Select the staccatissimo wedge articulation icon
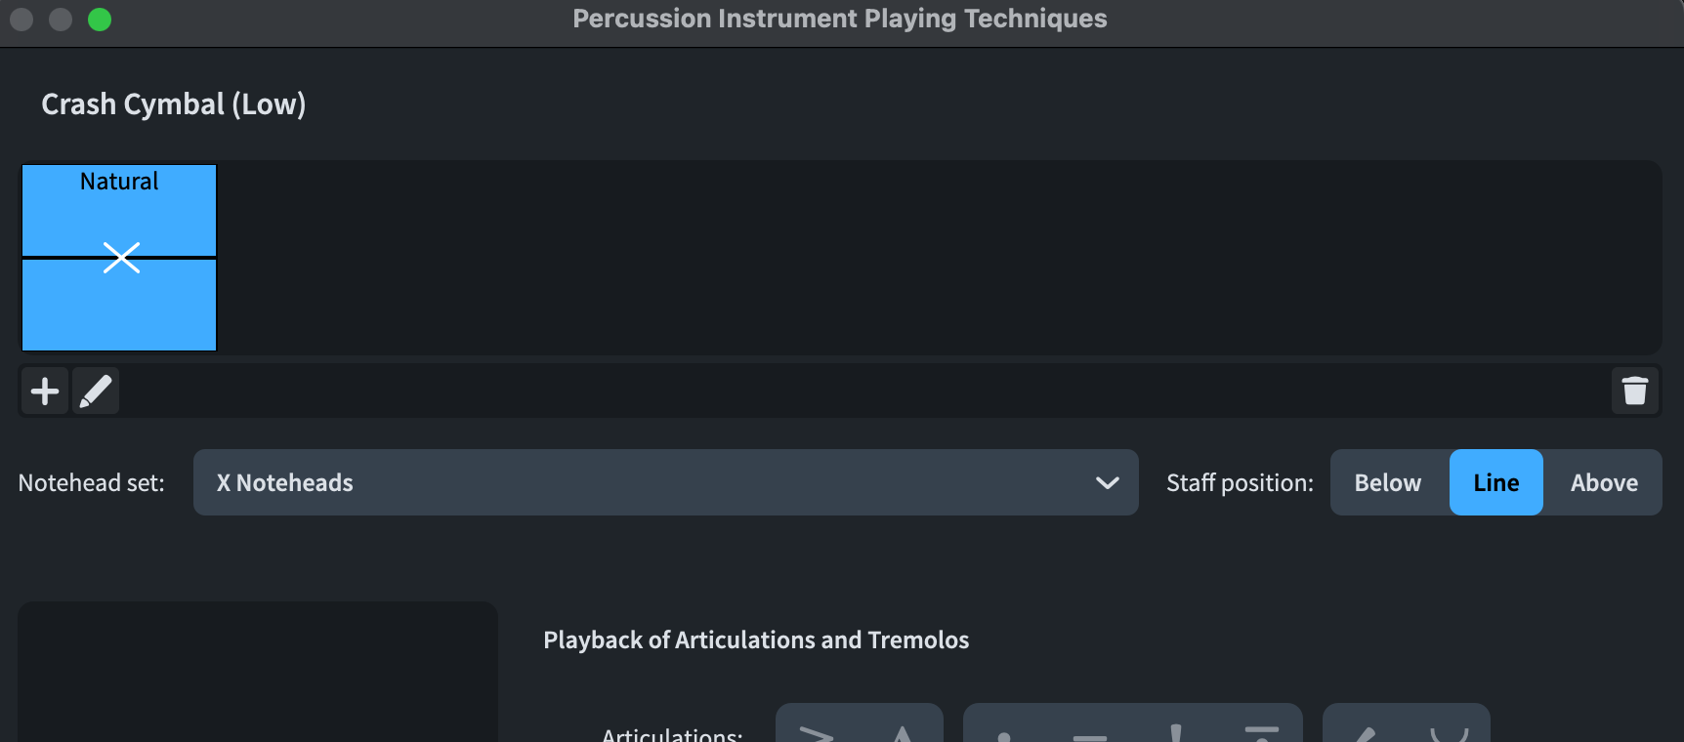1684x742 pixels. (1176, 730)
